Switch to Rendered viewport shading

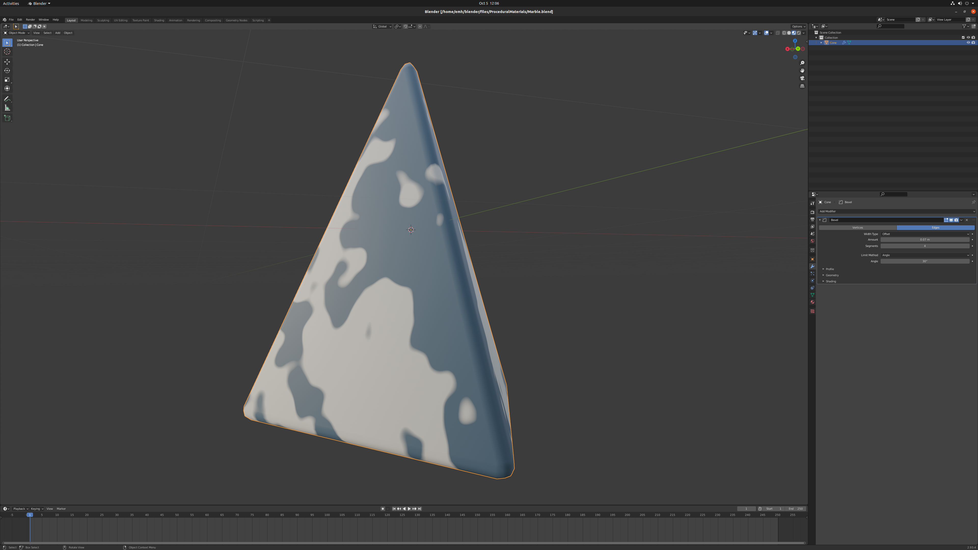pyautogui.click(x=799, y=33)
